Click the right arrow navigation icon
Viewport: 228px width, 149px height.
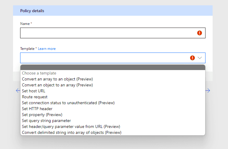(x=208, y=91)
